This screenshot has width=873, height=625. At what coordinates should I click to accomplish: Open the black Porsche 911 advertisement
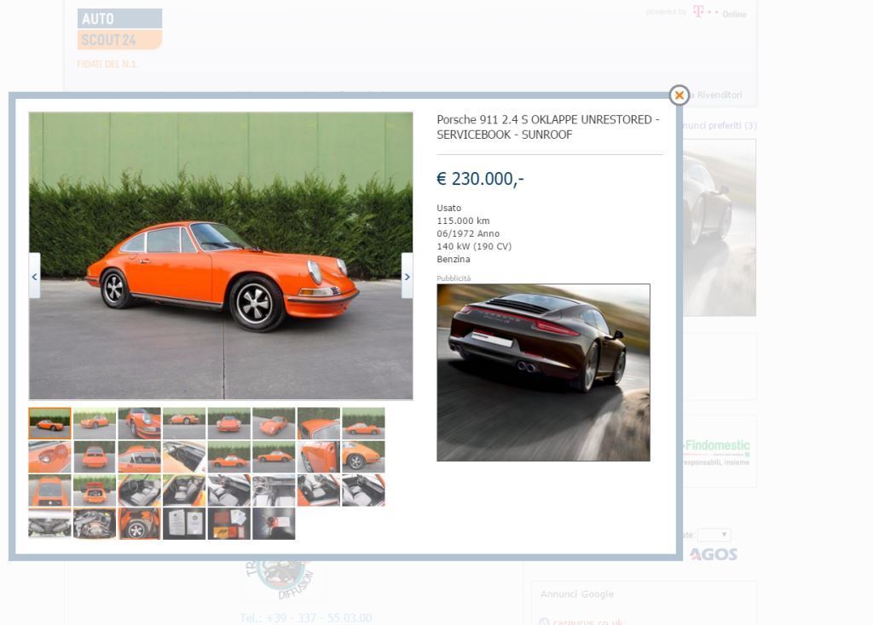click(543, 373)
